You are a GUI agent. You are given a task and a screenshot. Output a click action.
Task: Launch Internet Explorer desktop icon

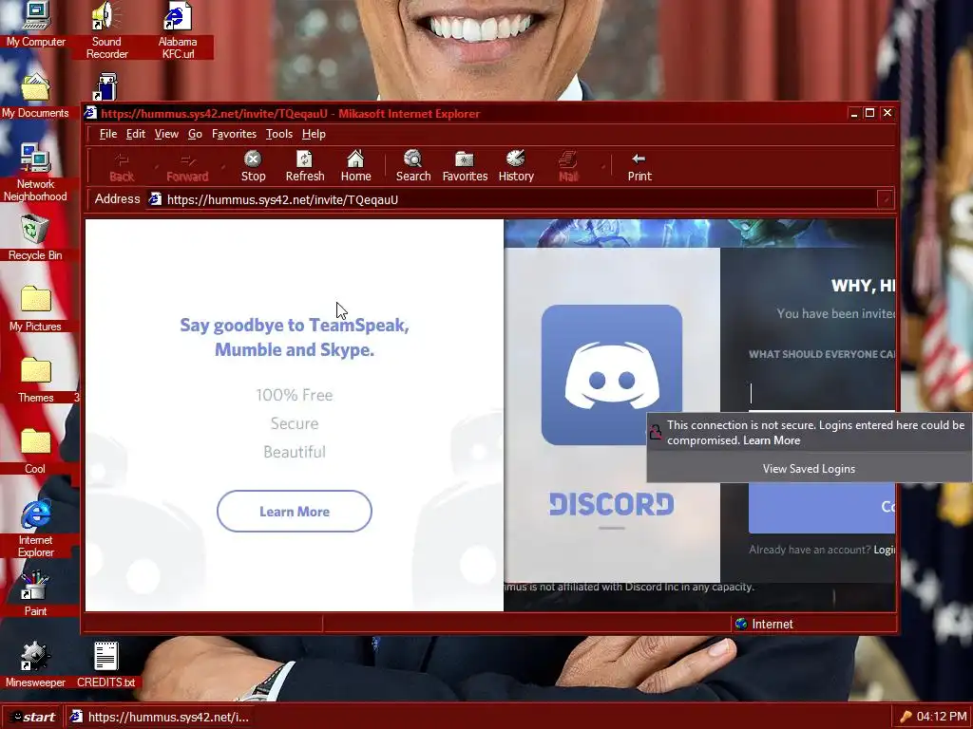35,528
